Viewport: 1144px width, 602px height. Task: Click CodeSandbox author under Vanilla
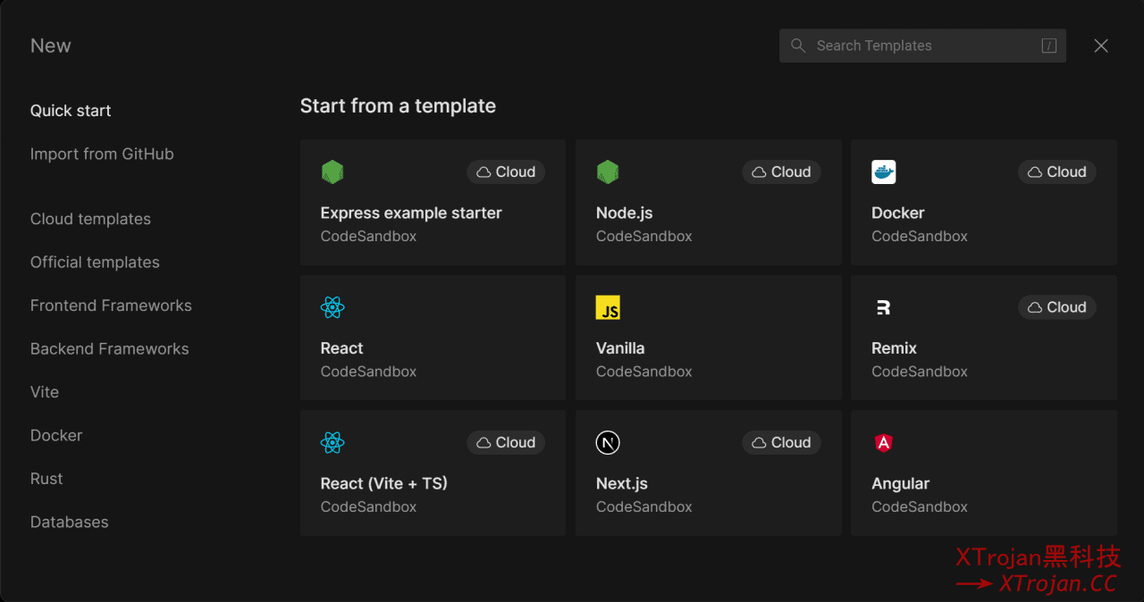coord(644,372)
